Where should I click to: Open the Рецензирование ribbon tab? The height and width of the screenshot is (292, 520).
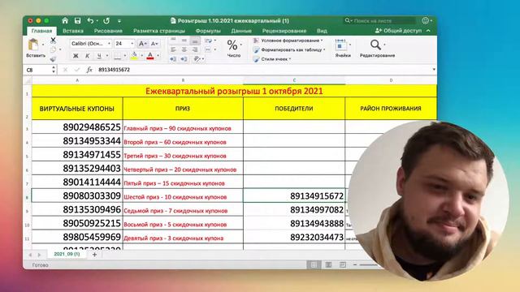click(x=284, y=31)
